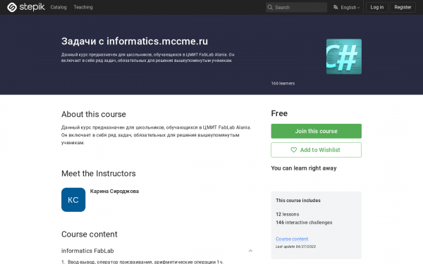Image resolution: width=423 pixels, height=264 pixels.
Task: Click the course title Задачи с informatics.mccme.ru
Action: [x=135, y=42]
